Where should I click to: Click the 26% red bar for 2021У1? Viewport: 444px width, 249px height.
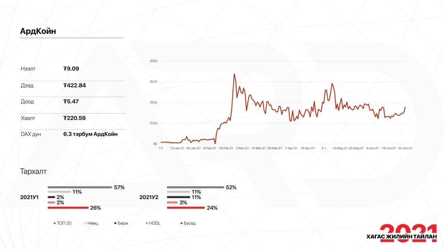pyautogui.click(x=68, y=208)
